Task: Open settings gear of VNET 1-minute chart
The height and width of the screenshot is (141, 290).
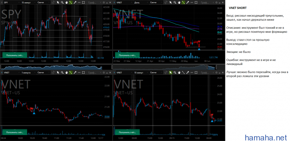Action: [104, 72]
